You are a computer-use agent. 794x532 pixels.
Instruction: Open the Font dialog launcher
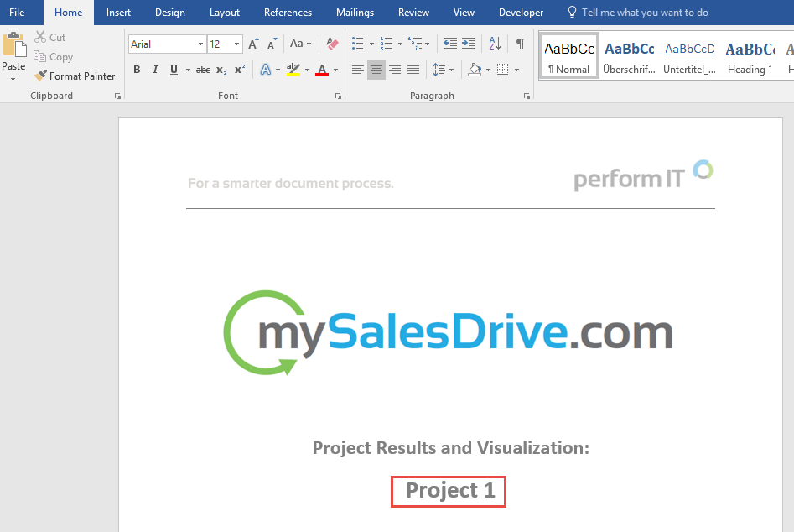tap(338, 96)
